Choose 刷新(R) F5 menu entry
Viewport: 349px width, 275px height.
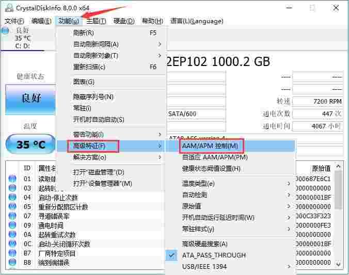coord(111,33)
